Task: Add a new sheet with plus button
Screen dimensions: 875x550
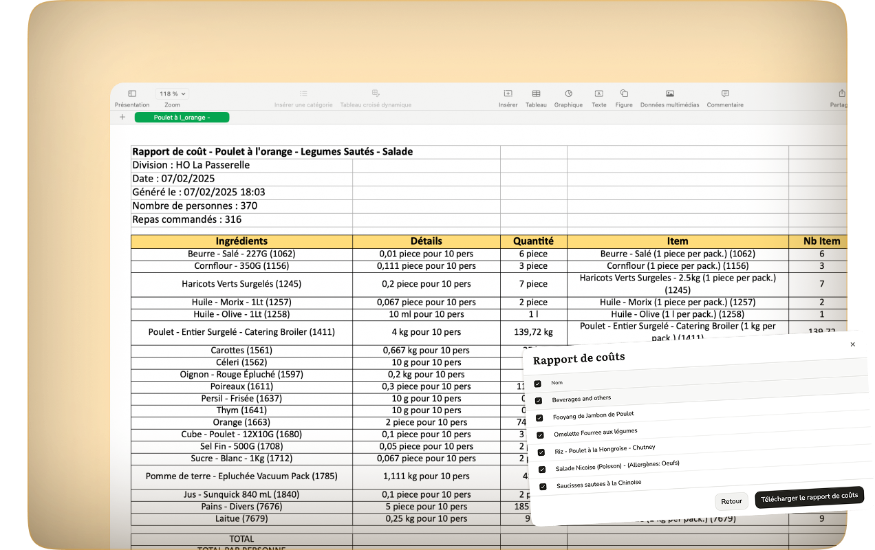Action: coord(122,118)
